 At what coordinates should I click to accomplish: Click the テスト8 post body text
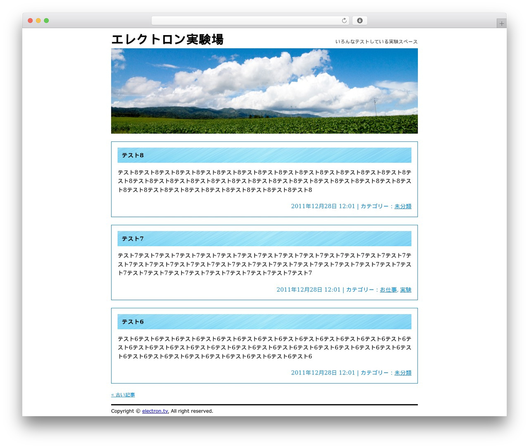click(264, 181)
